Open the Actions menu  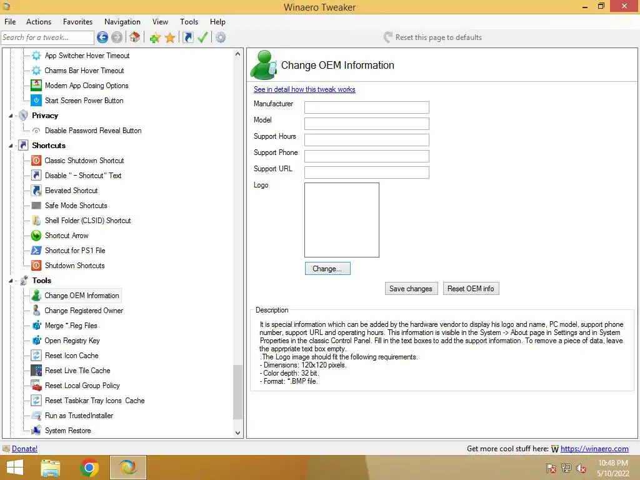(39, 22)
